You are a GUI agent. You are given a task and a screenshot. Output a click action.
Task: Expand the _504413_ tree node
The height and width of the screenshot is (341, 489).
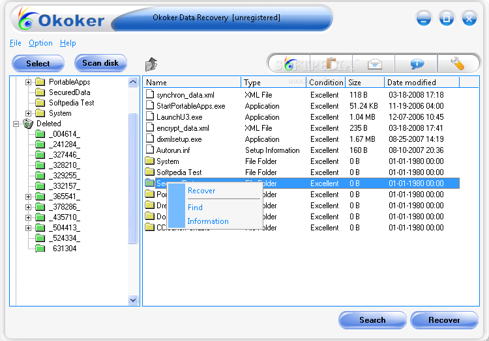29,228
